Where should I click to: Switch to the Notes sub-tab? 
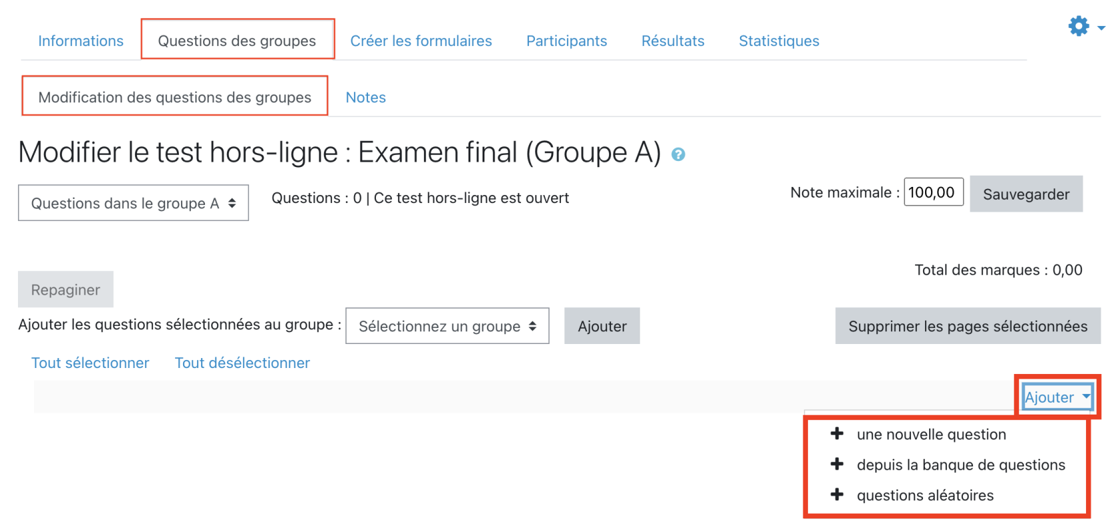pyautogui.click(x=365, y=97)
